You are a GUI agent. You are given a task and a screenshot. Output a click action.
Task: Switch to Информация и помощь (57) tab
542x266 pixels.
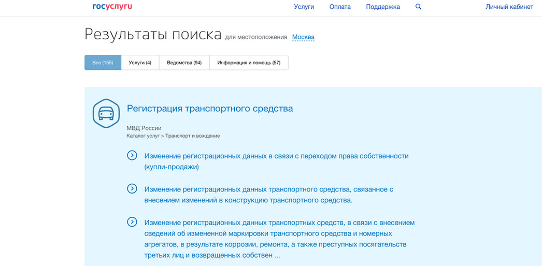[x=249, y=63]
